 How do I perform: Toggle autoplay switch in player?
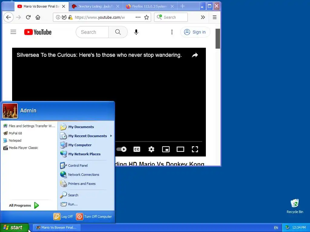click(121, 149)
